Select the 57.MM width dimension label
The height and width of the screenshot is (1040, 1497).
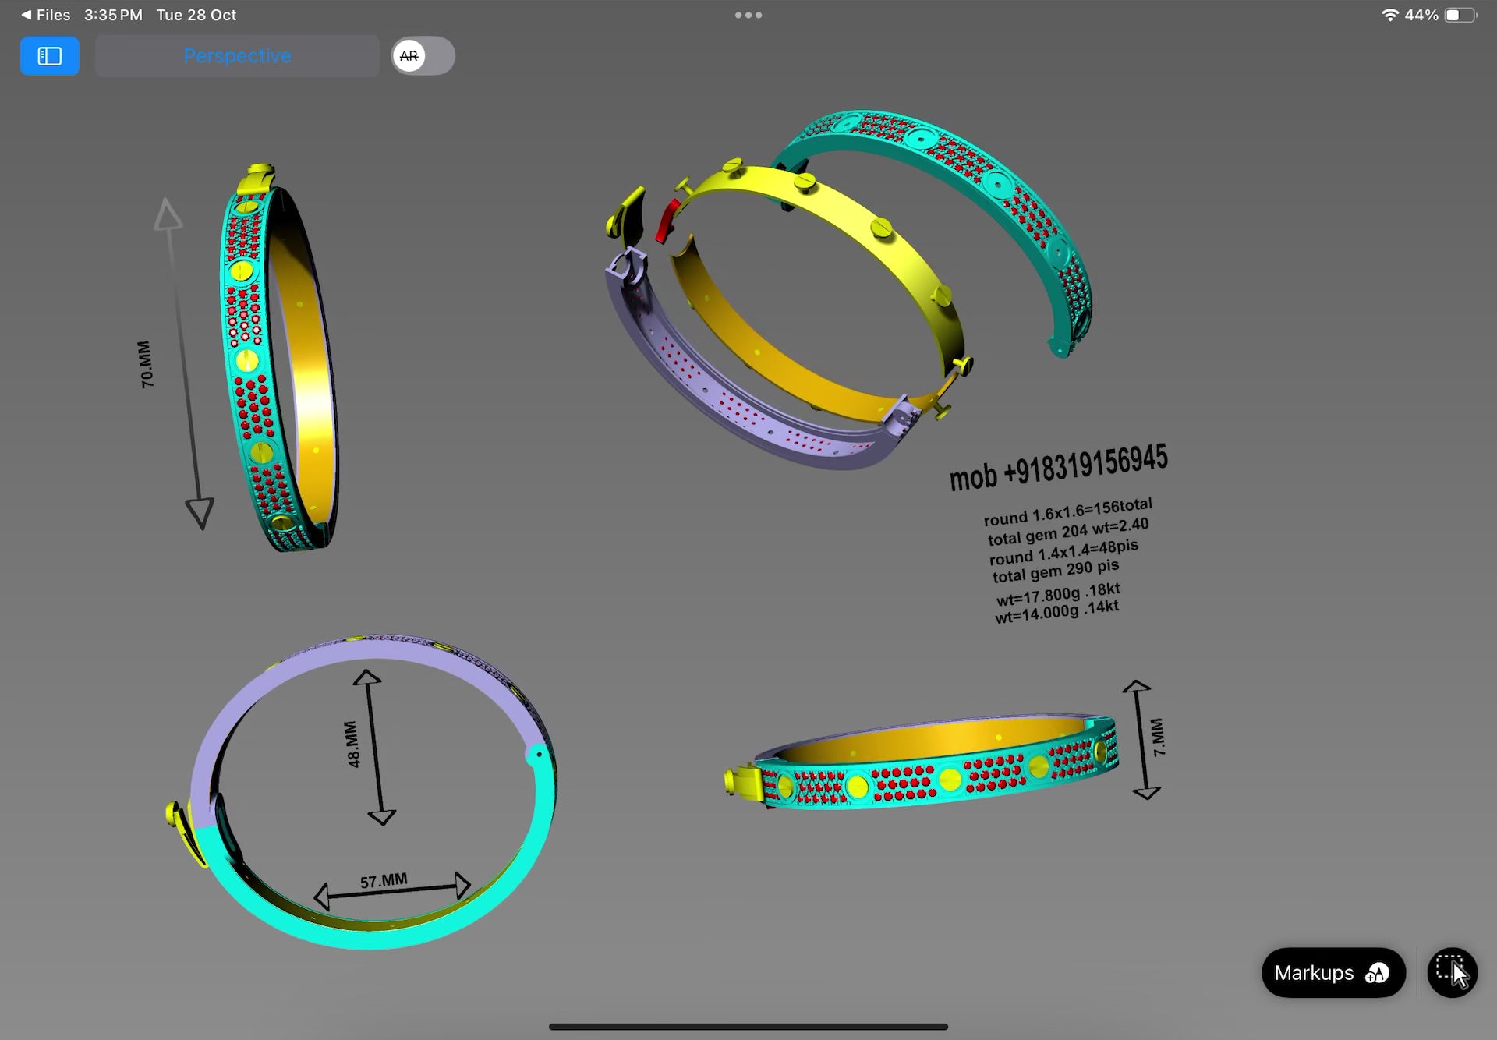384,881
